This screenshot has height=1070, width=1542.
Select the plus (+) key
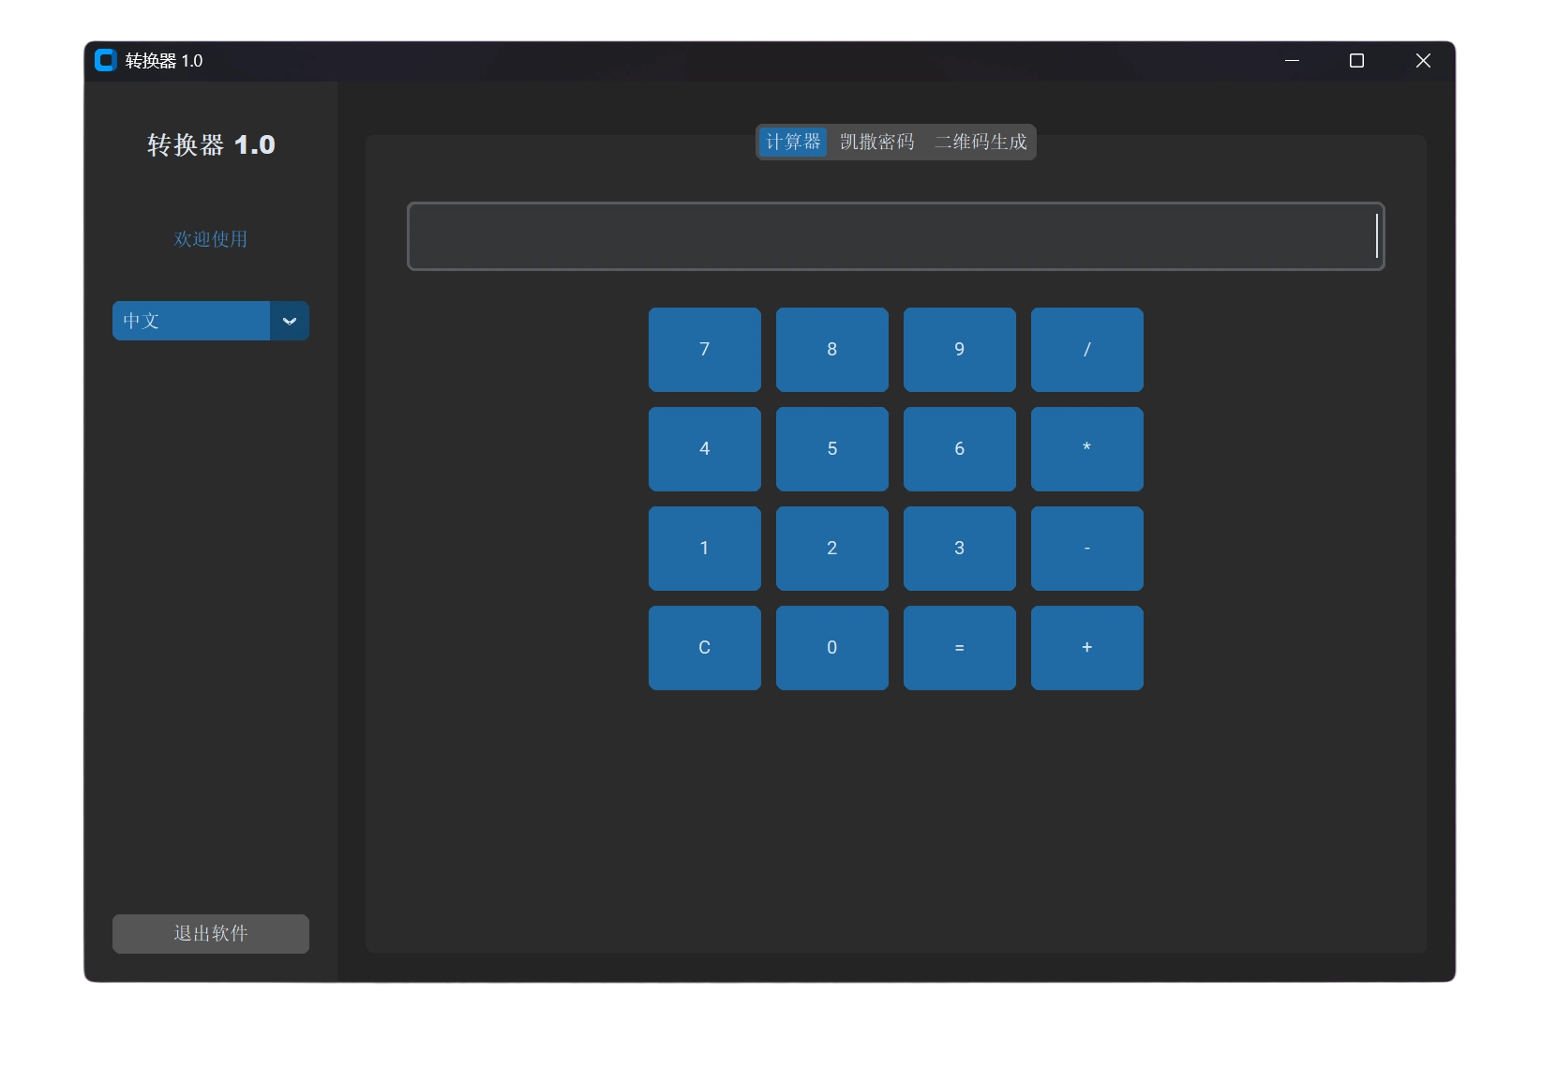[x=1087, y=648]
